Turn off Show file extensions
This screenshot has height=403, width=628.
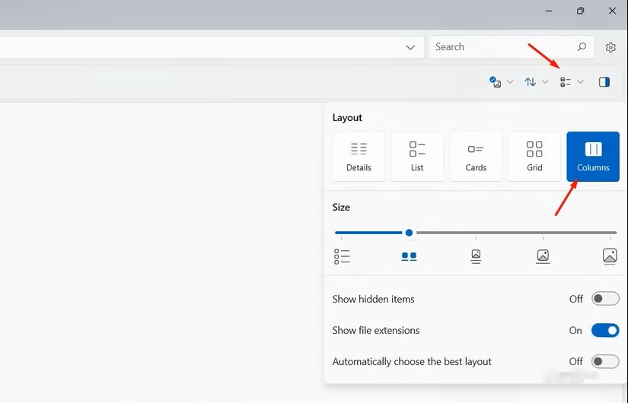coord(605,330)
